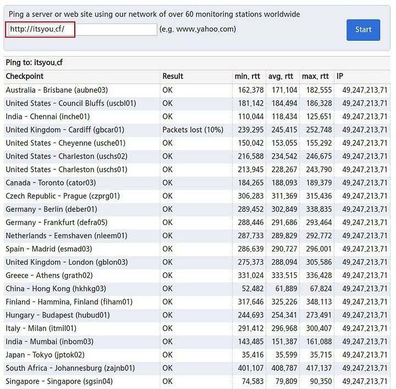This screenshot has height=389, width=396.
Task: Click max rtt value 161.088
Action: coord(319,342)
